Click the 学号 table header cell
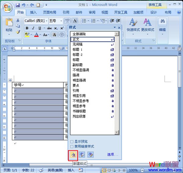The image size is (183, 173). pyautogui.click(x=38, y=85)
